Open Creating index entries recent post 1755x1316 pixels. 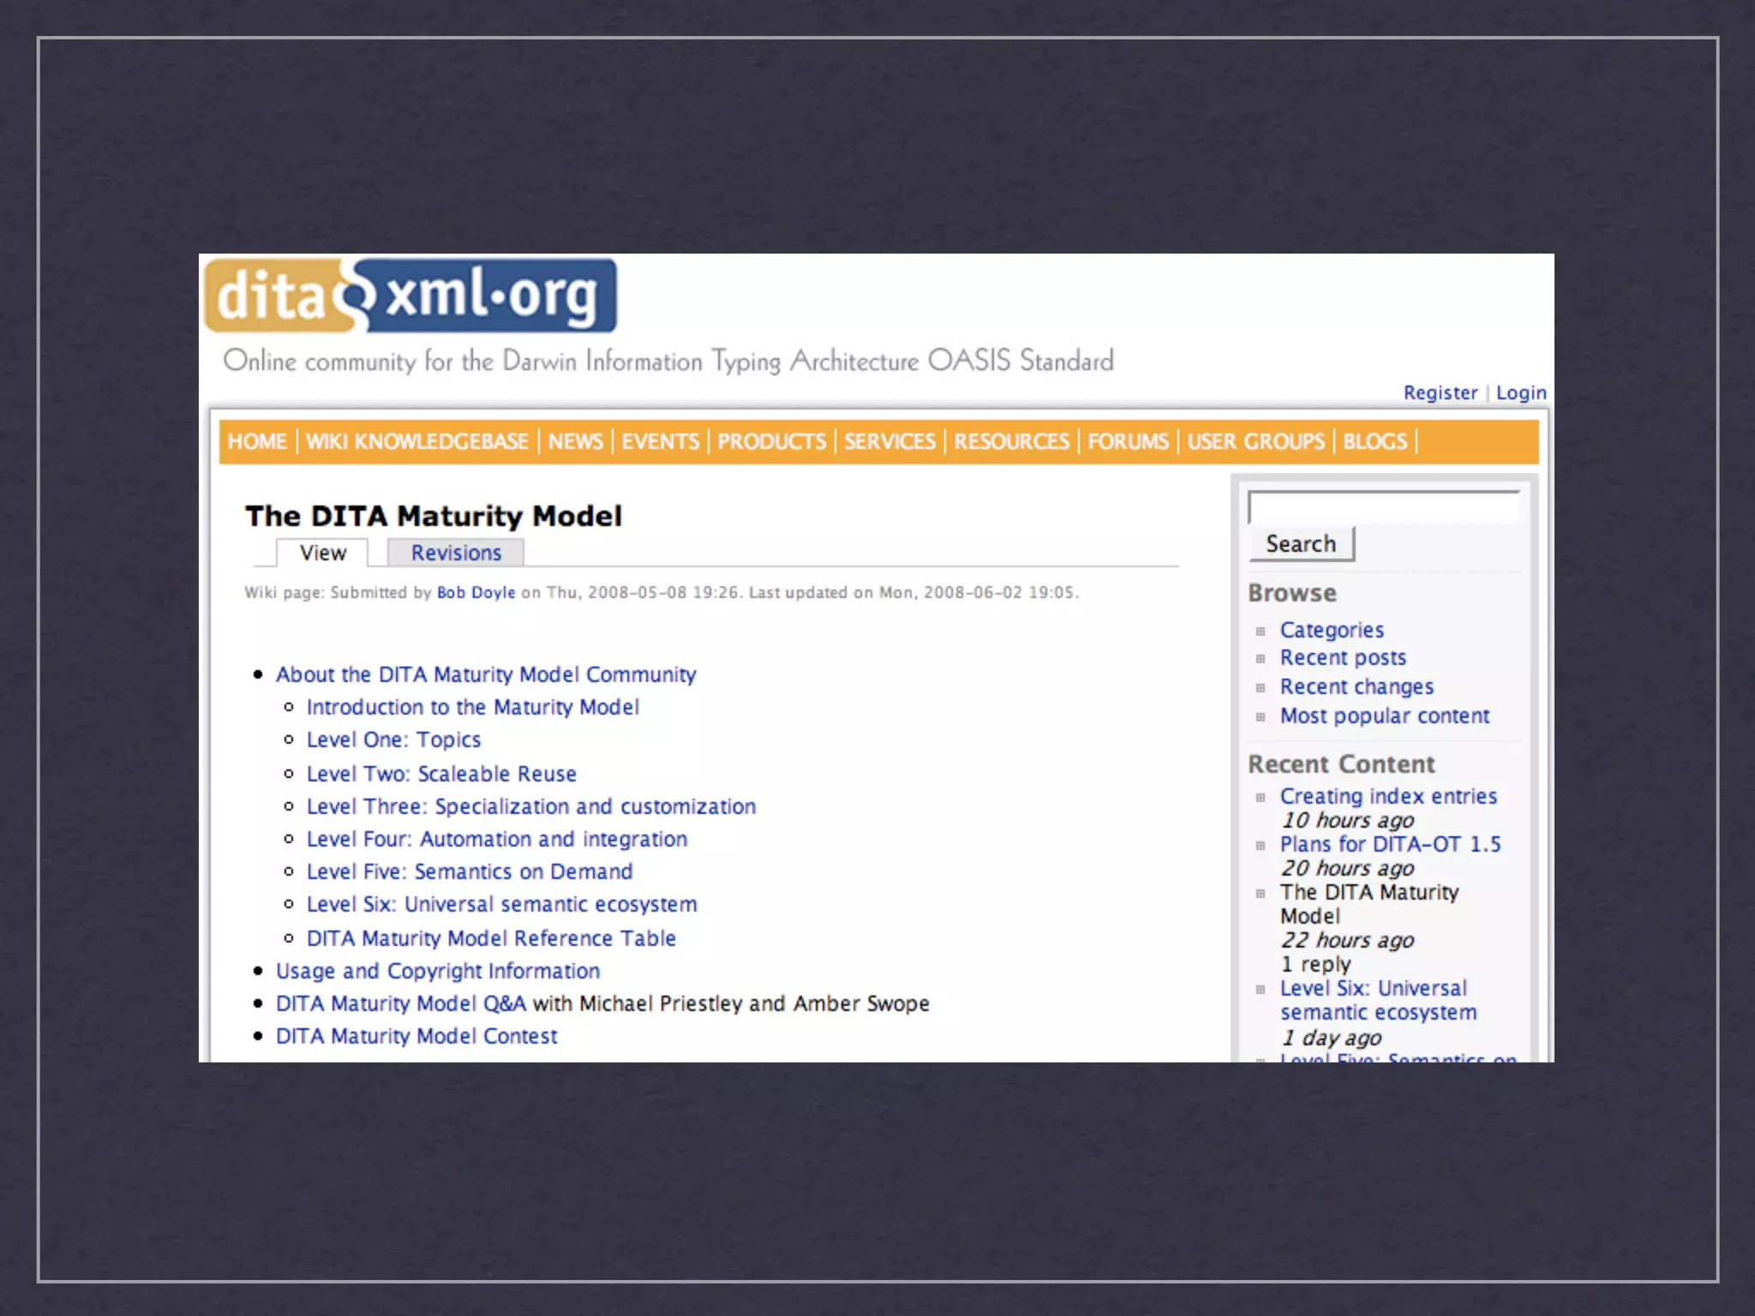(1388, 797)
